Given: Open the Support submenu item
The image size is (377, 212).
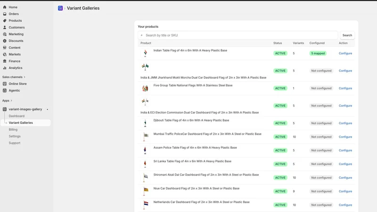Looking at the screenshot, I should tap(15, 143).
